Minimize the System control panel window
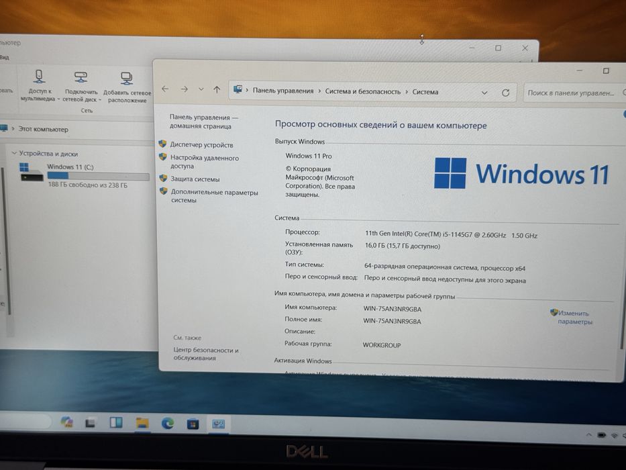The height and width of the screenshot is (470, 626). point(580,70)
